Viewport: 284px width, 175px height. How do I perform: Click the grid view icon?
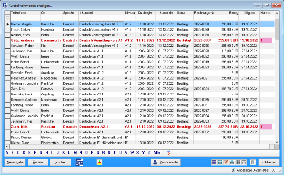(x=220, y=162)
